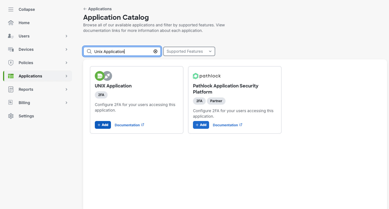Screen dimensions: 389x209
Task: Click the Home house icon in sidebar
Action: pyautogui.click(x=11, y=23)
